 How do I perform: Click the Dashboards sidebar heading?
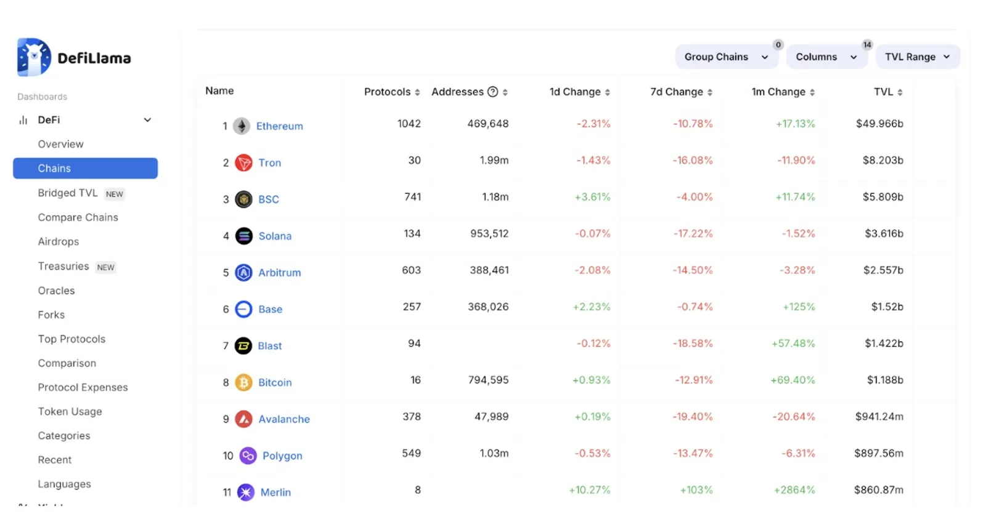click(42, 97)
